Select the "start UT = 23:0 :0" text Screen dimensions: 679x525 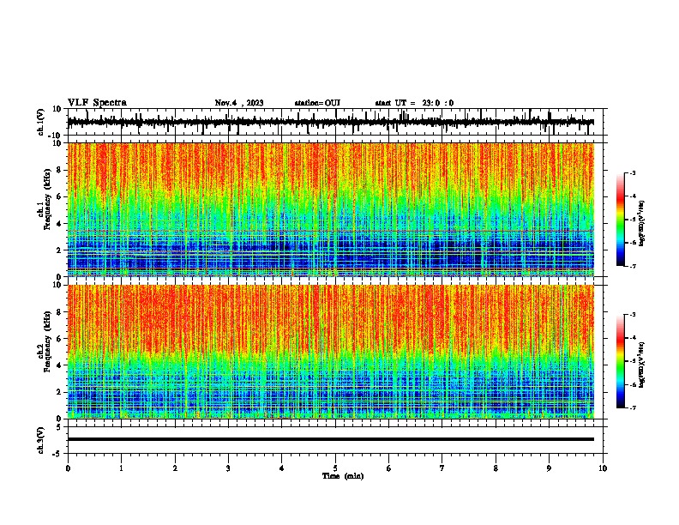[x=414, y=103]
